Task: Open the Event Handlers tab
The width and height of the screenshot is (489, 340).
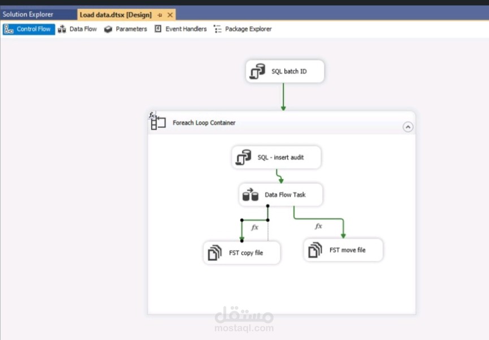Action: (180, 29)
